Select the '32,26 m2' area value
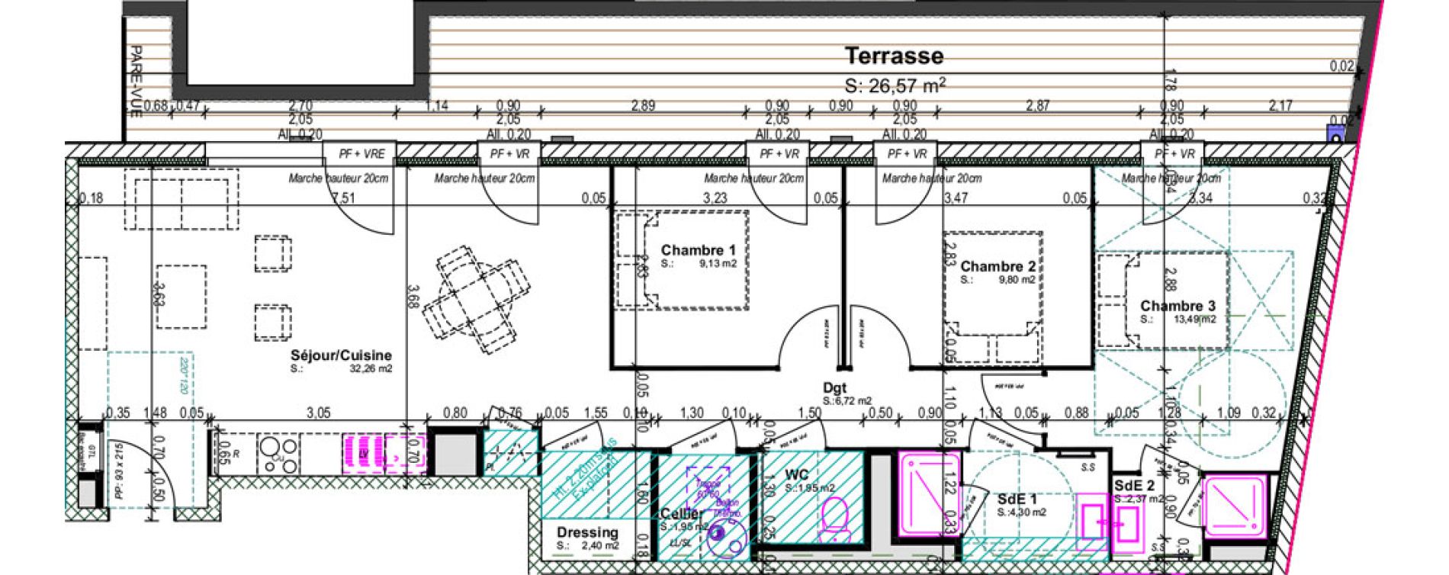This screenshot has width=1449, height=575. (371, 369)
